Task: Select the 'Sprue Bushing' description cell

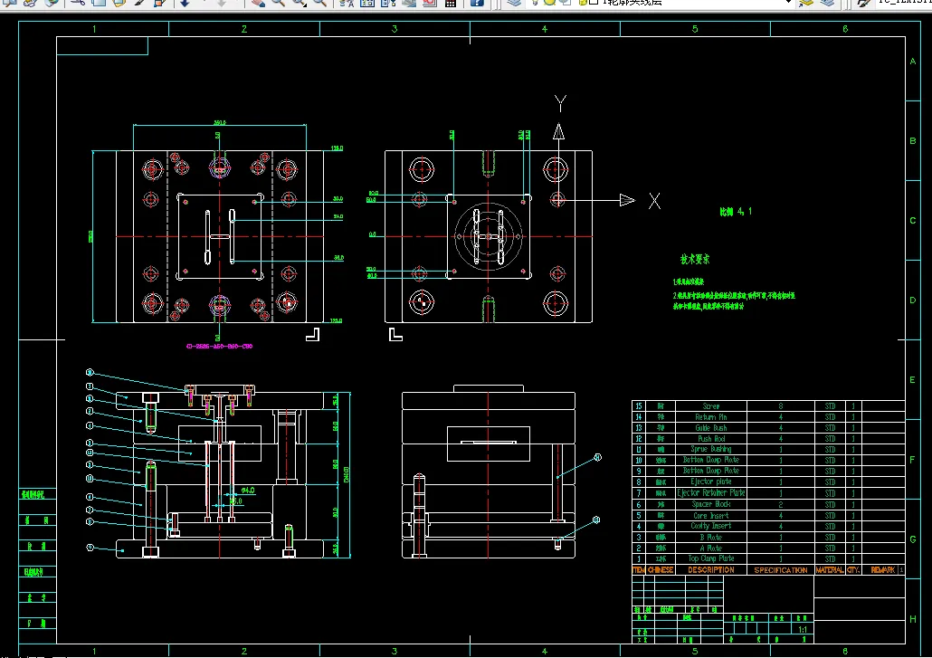Action: [x=711, y=449]
